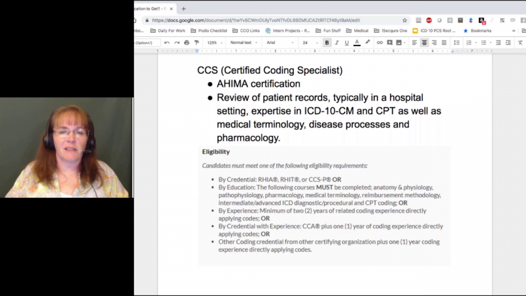Click the extension icon with red badge

pos(482,20)
